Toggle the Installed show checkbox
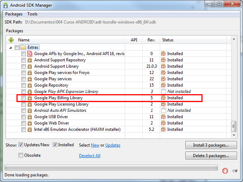243x182 pixels. click(55, 145)
